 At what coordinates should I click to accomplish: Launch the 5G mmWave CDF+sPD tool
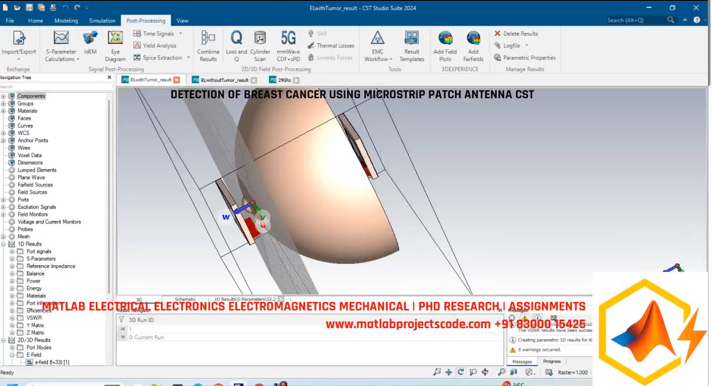click(288, 45)
